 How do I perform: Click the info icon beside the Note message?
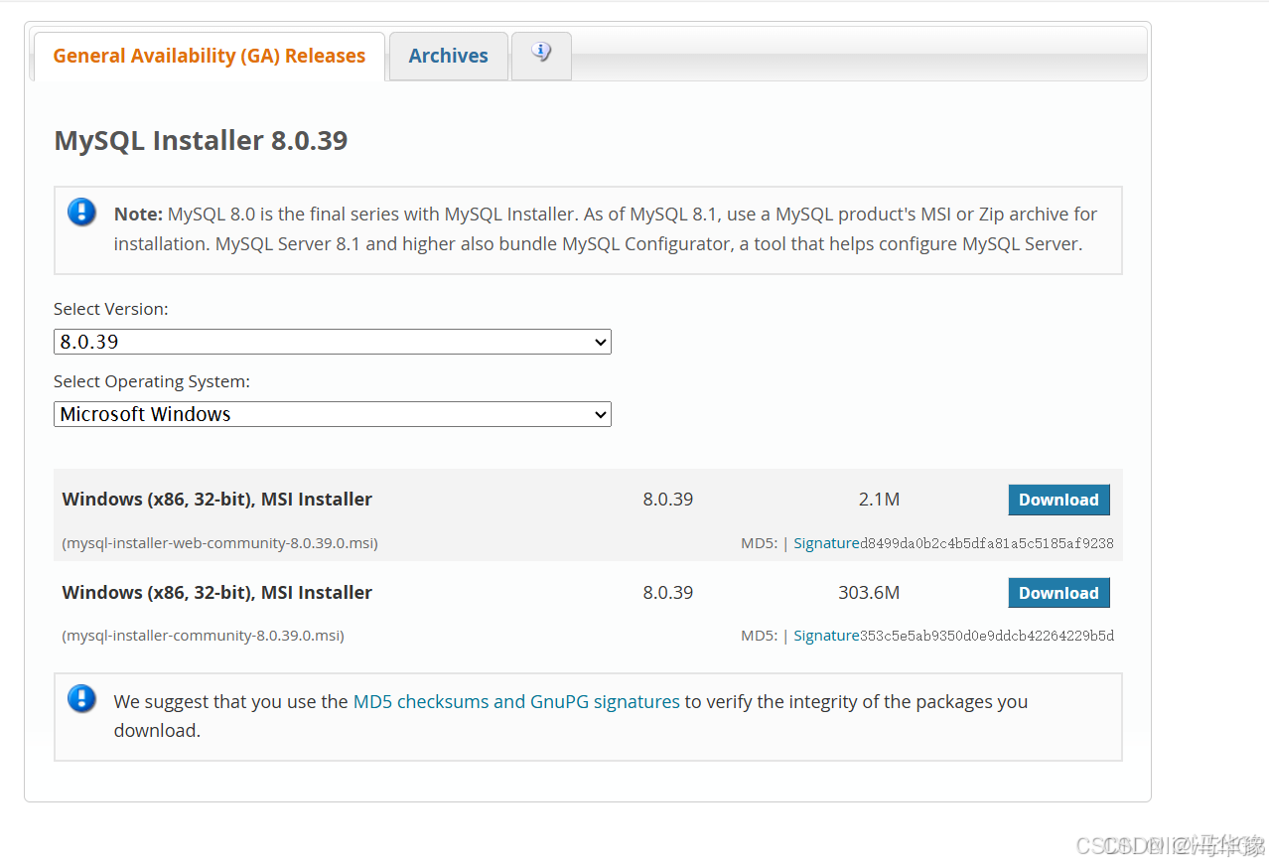click(x=81, y=212)
